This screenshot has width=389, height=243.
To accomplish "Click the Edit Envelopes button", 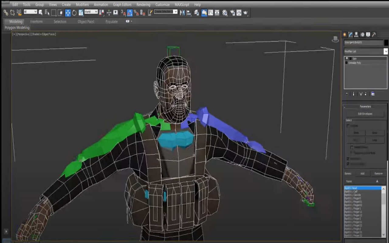I will click(365, 114).
